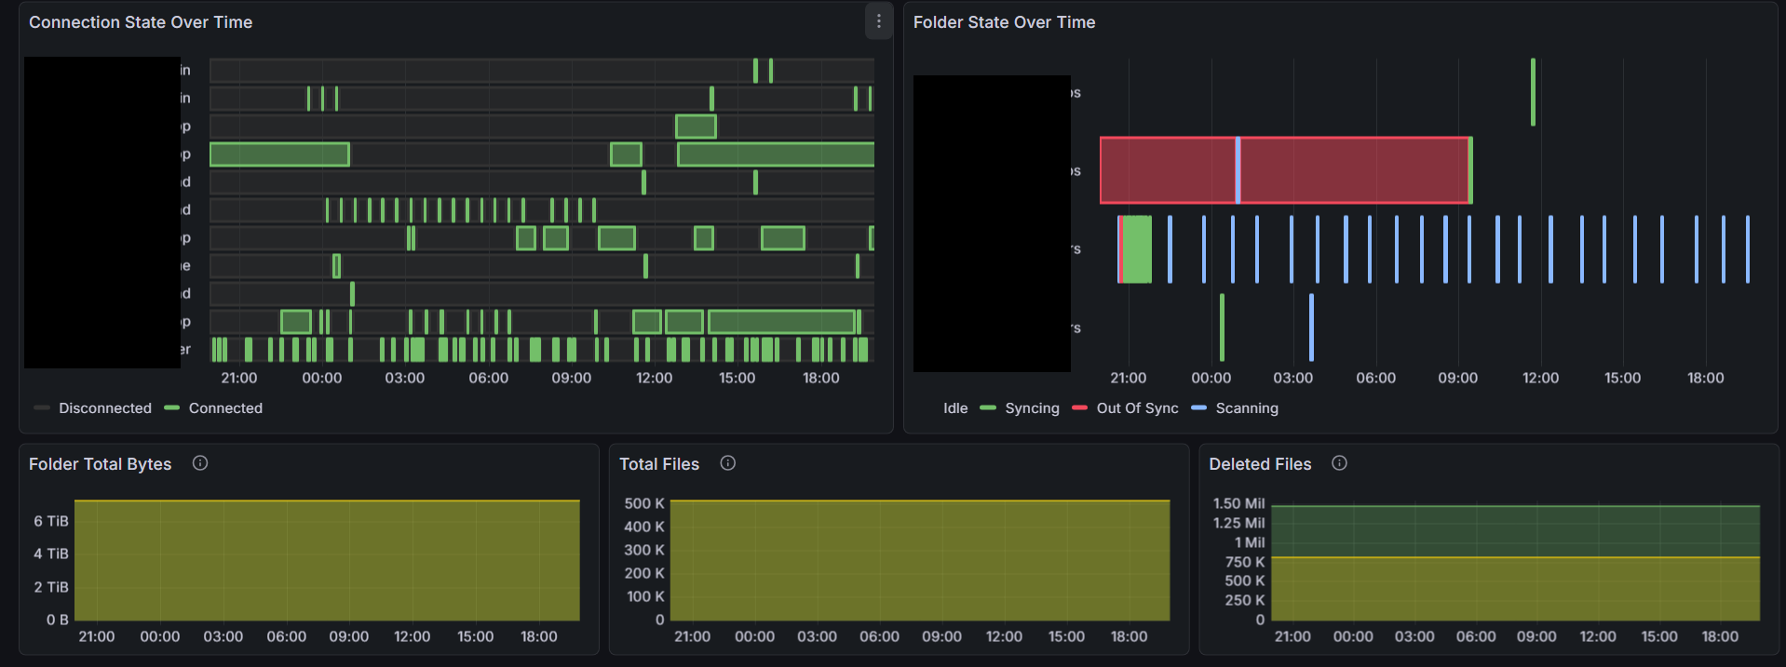1786x667 pixels.
Task: Select the large red Out Of Sync bar
Action: [x=1350, y=170]
